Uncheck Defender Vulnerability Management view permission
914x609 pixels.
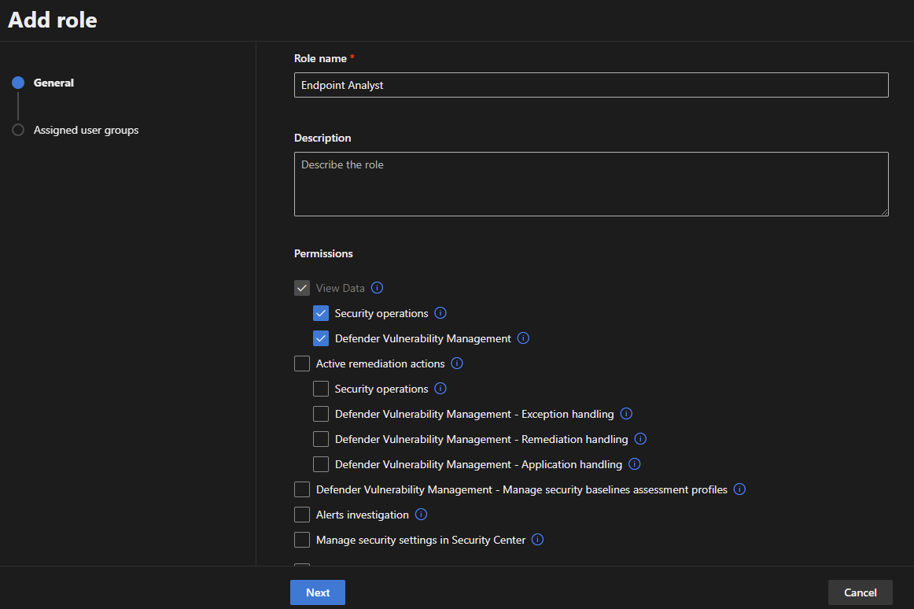321,338
